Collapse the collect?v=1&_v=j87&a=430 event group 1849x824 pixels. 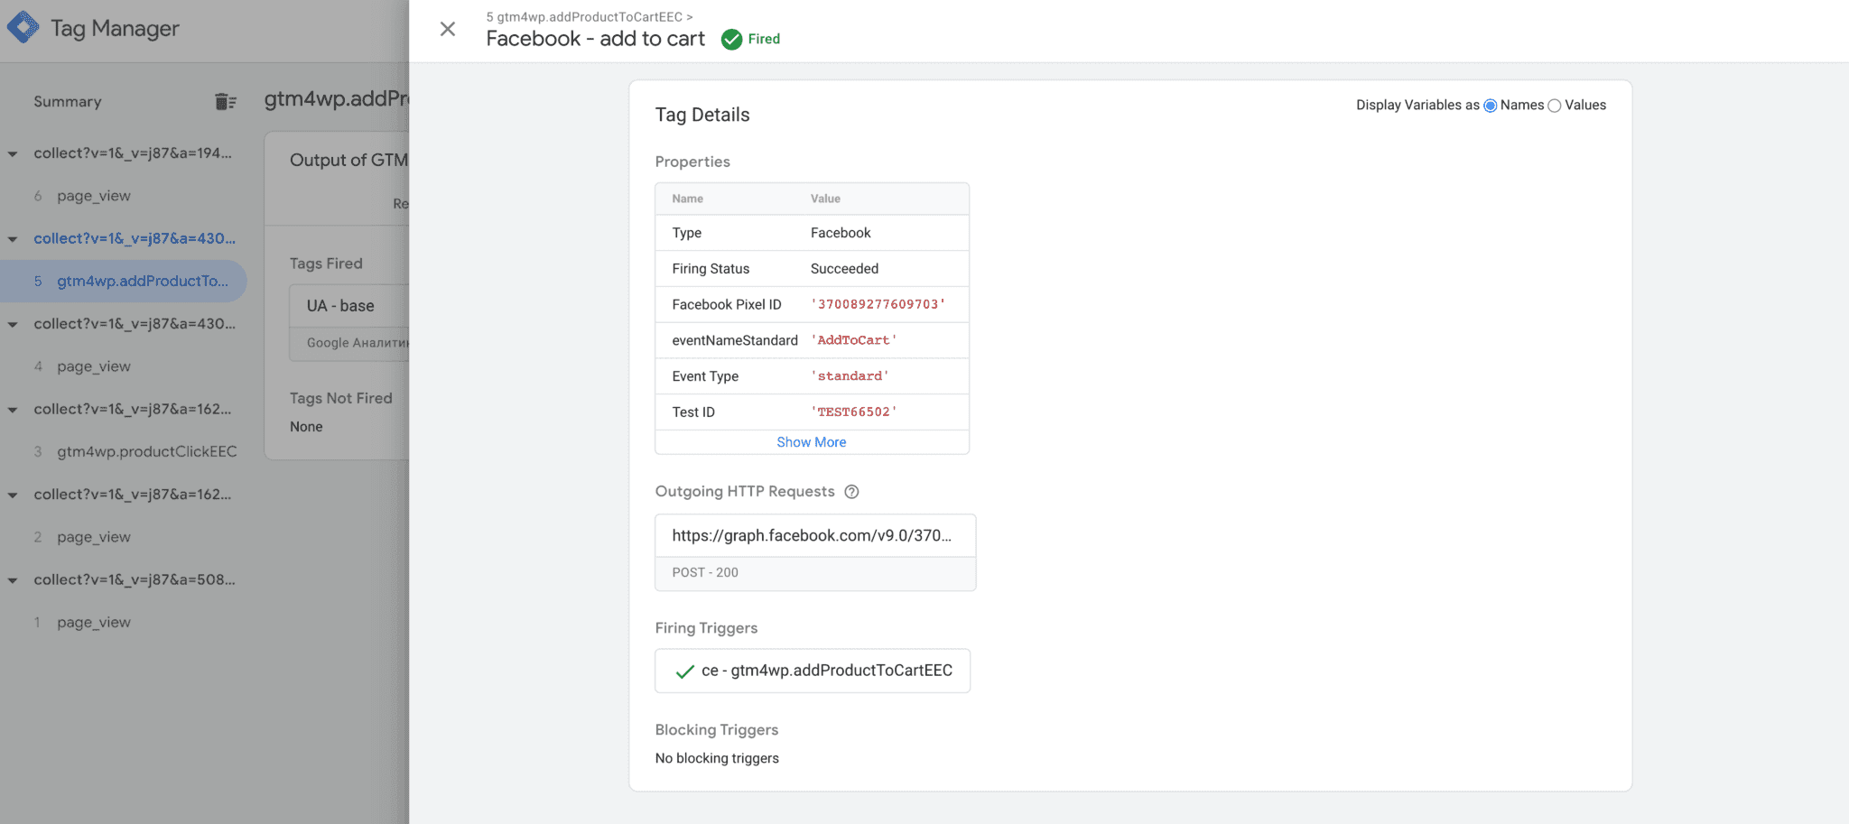pos(13,238)
